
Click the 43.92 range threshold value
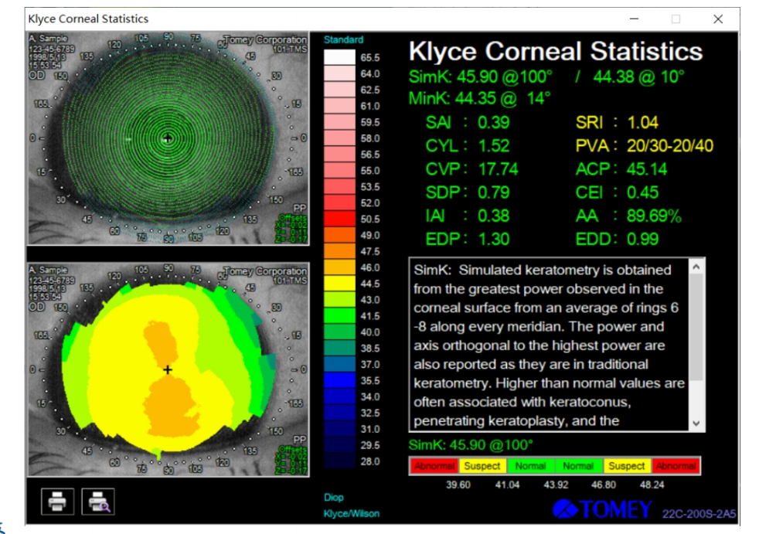[556, 485]
